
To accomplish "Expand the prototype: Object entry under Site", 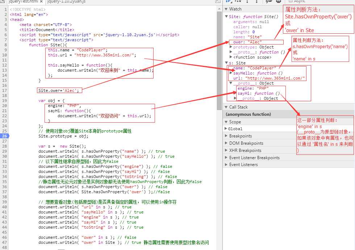I will point(231,47).
